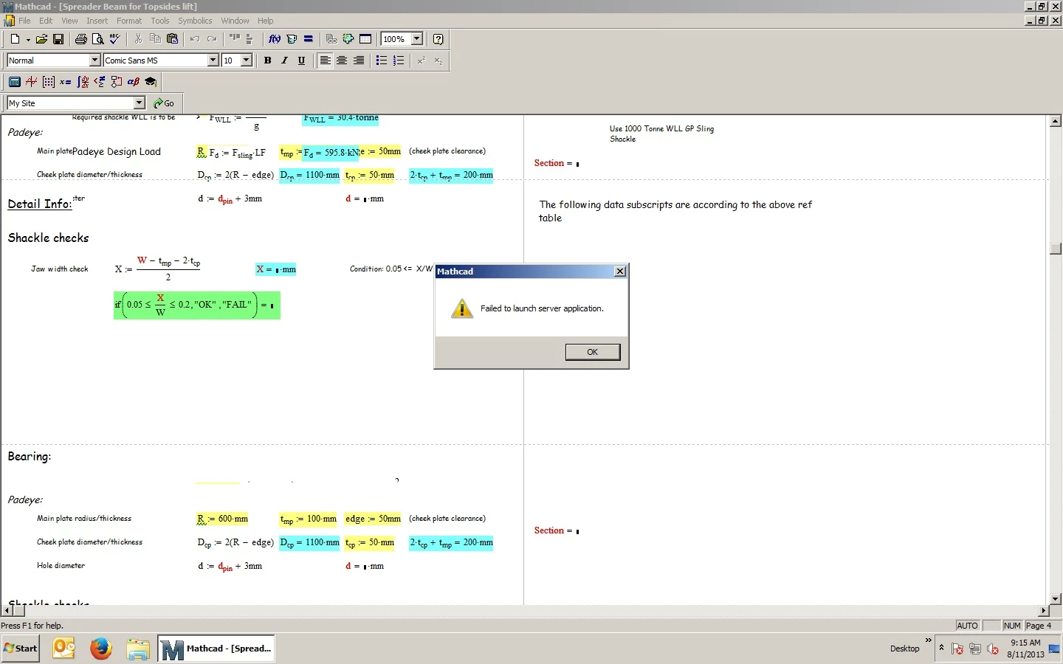
Task: Open the Tools menu
Action: pyautogui.click(x=160, y=21)
